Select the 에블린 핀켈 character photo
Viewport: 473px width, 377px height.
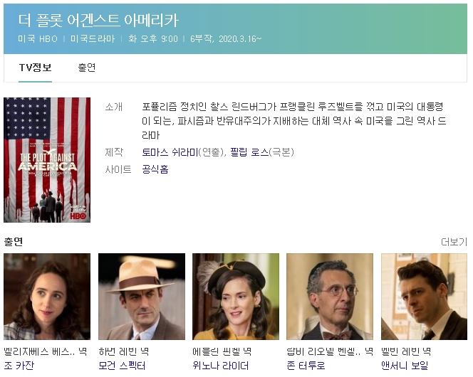click(236, 296)
